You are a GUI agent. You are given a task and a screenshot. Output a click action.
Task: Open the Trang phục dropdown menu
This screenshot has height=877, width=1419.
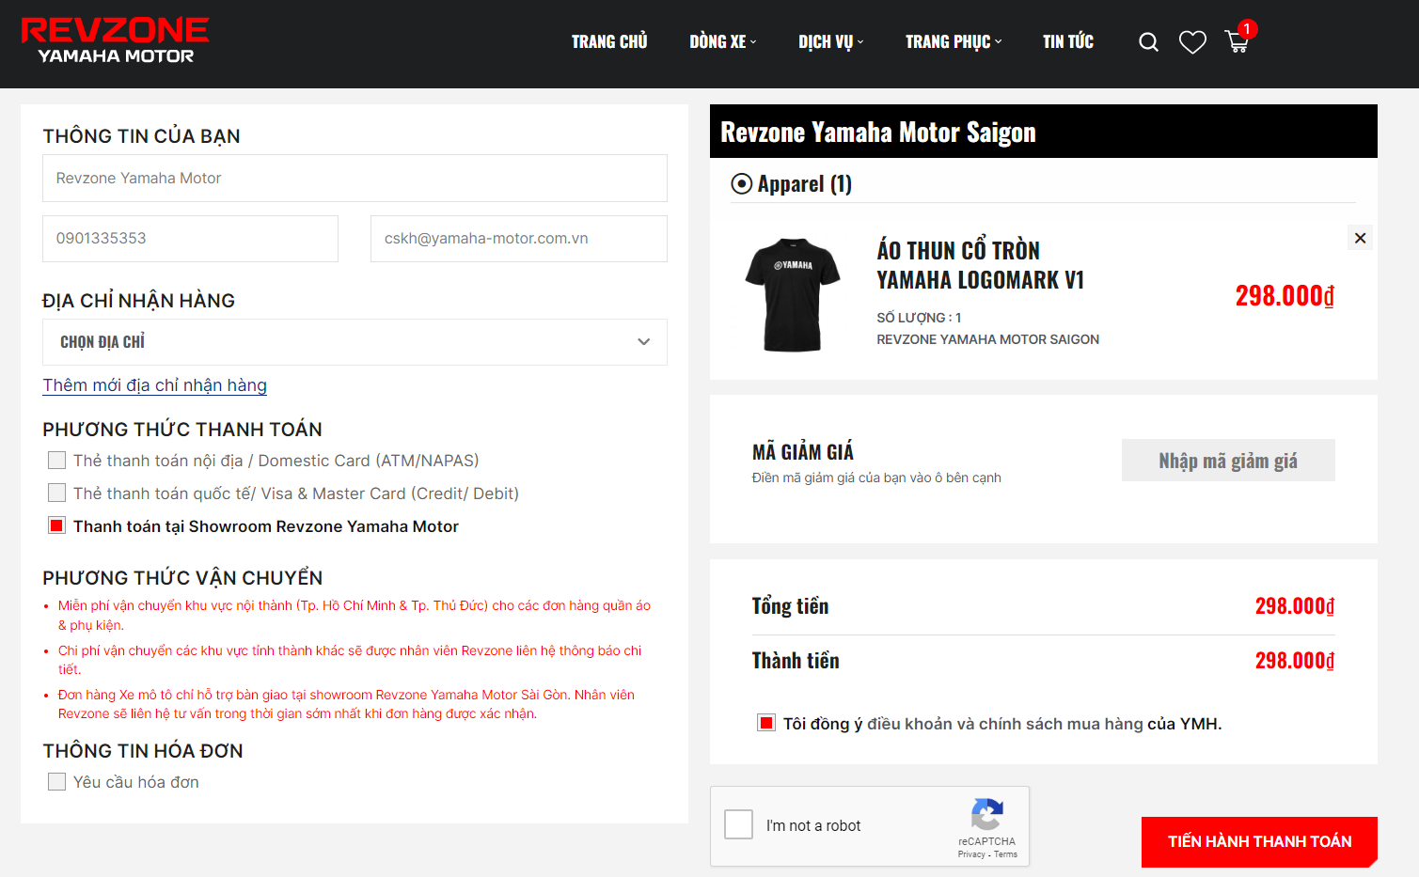tap(953, 42)
